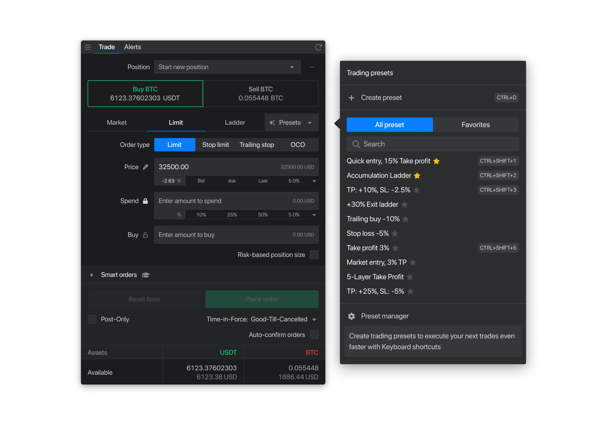This screenshot has width=607, height=425.
Task: Favorite the 5-Layer Take Profit star
Action: [x=410, y=277]
